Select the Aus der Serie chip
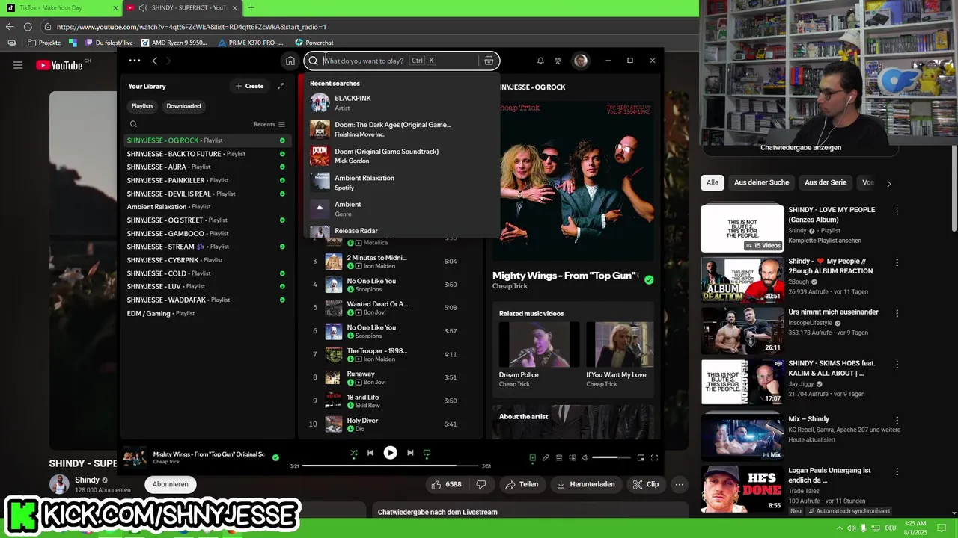Viewport: 958px width, 538px height. 826,182
